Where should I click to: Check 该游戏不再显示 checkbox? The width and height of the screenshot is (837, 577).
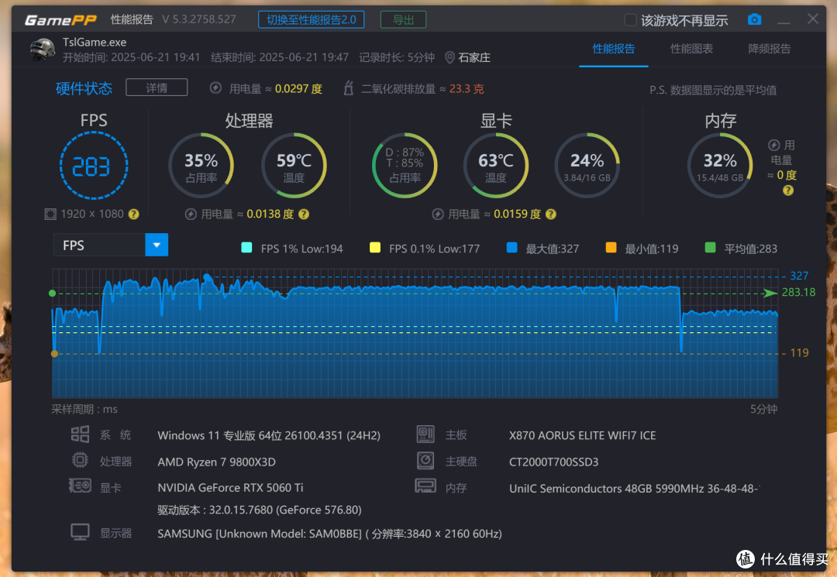tap(630, 20)
